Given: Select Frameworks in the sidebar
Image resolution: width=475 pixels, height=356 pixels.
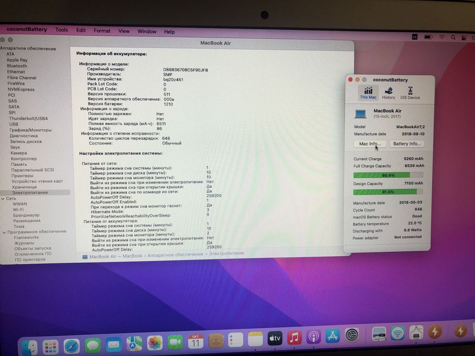Looking at the screenshot, I should [x=26, y=238].
